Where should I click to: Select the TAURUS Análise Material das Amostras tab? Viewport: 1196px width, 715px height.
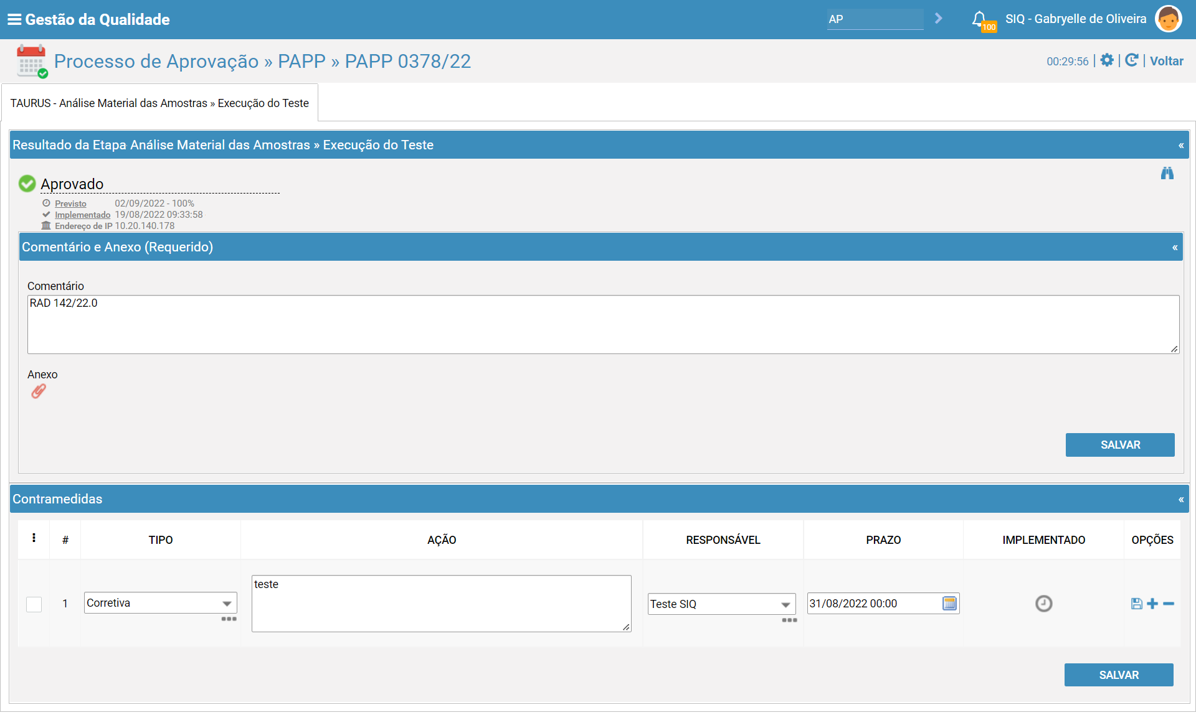tap(159, 103)
